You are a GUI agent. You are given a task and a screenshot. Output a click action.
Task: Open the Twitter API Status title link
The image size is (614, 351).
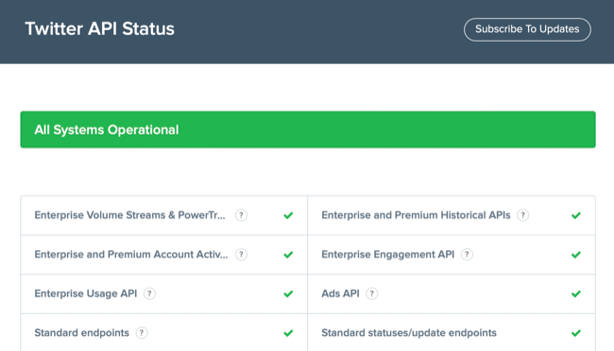pyautogui.click(x=100, y=28)
